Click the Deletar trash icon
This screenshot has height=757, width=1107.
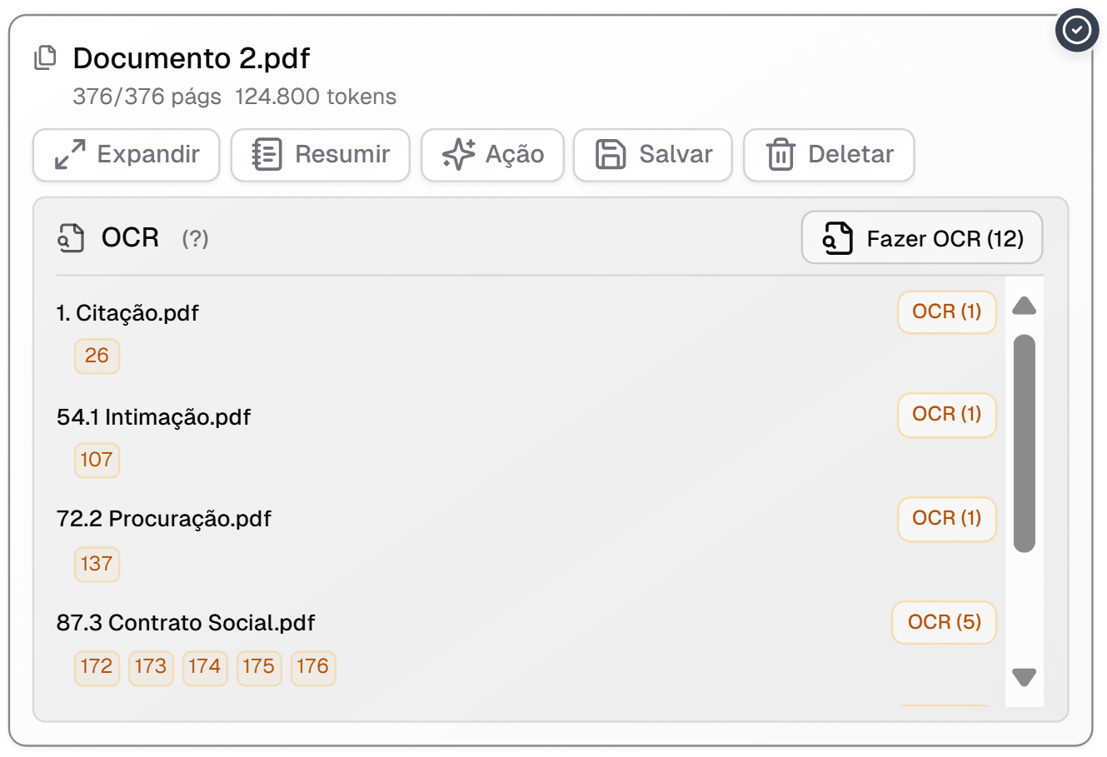pos(780,155)
